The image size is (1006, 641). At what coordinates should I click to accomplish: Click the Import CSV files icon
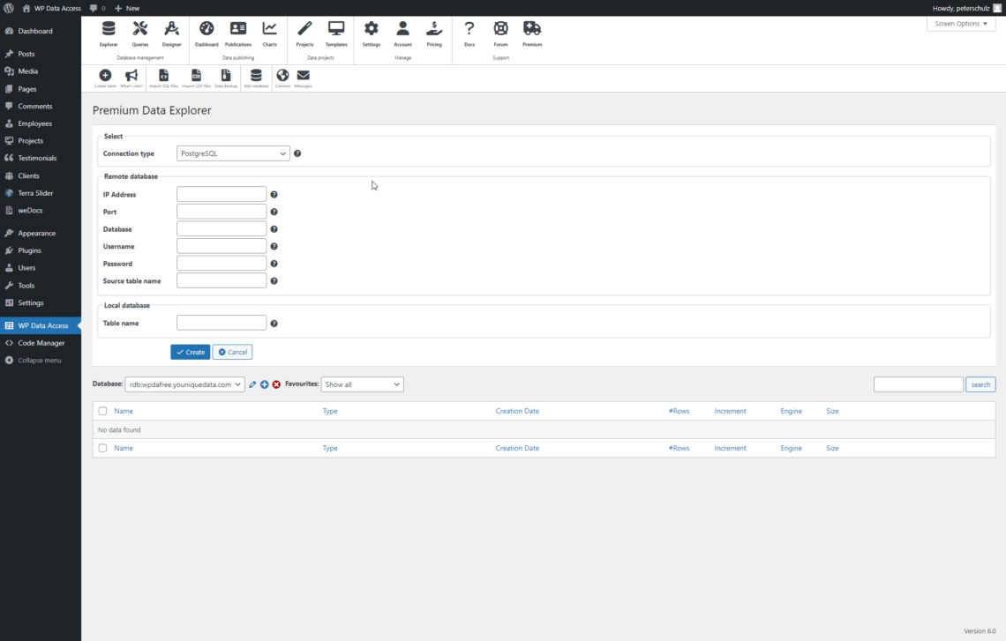(196, 78)
